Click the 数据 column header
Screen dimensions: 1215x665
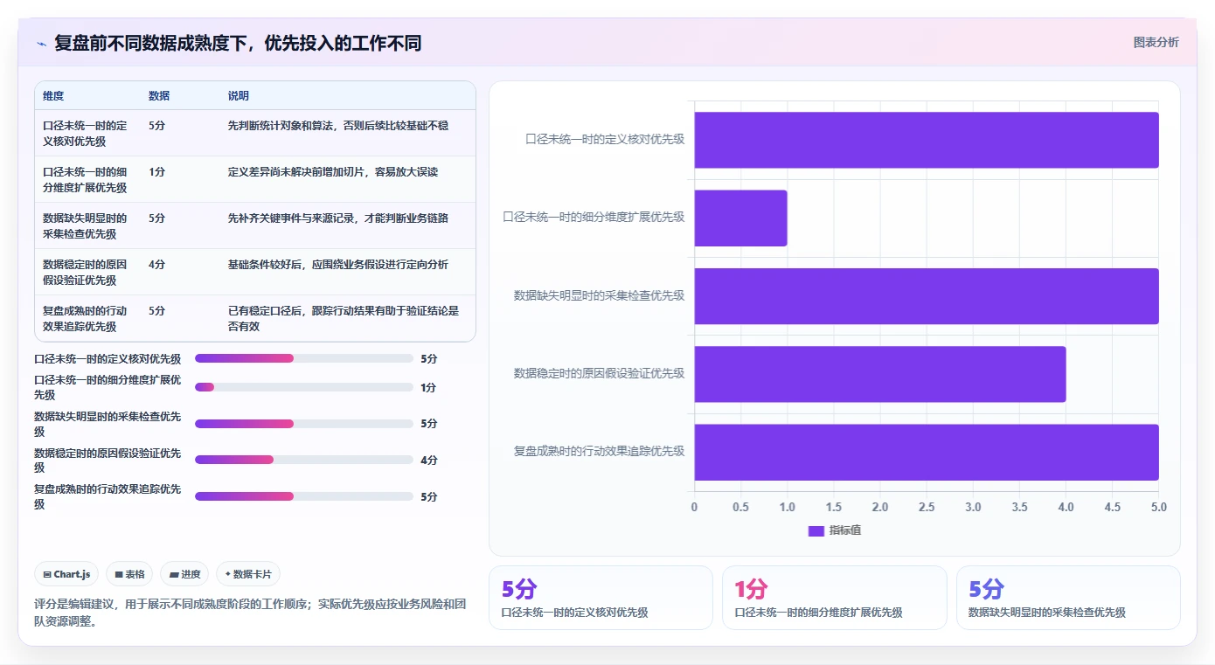tap(159, 96)
